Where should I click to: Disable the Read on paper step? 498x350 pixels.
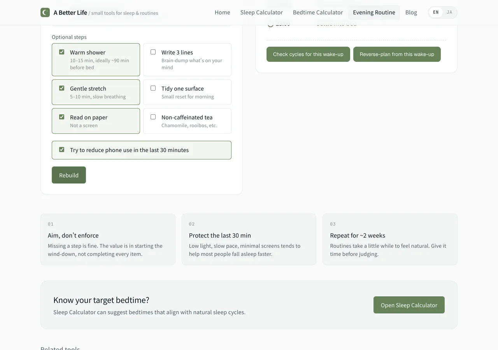[x=61, y=117]
